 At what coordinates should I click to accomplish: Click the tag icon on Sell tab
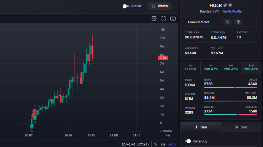tap(236, 127)
